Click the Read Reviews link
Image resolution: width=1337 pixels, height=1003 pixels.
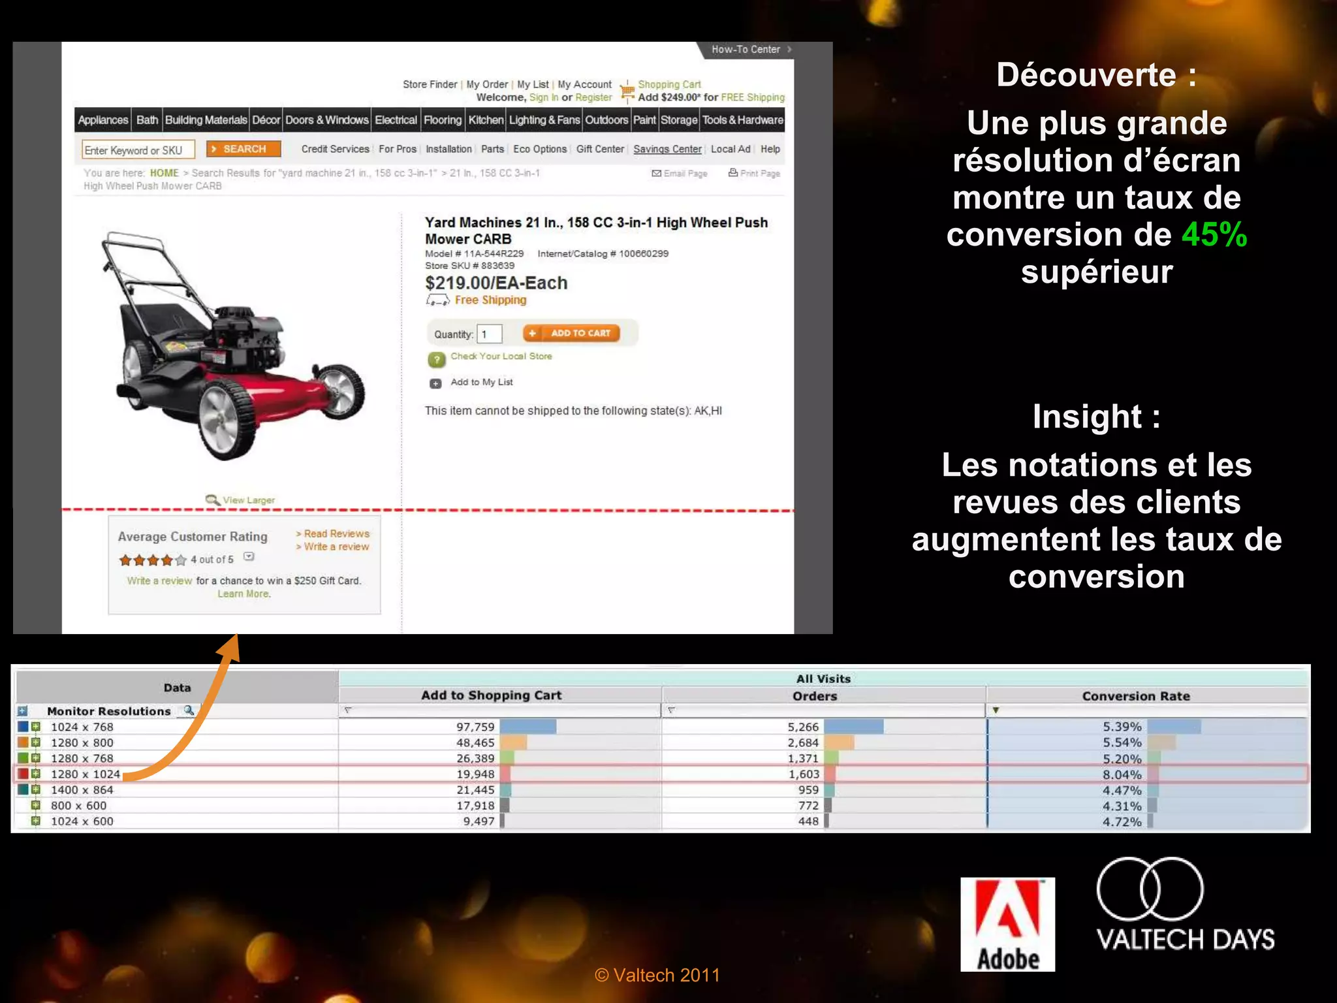(333, 533)
